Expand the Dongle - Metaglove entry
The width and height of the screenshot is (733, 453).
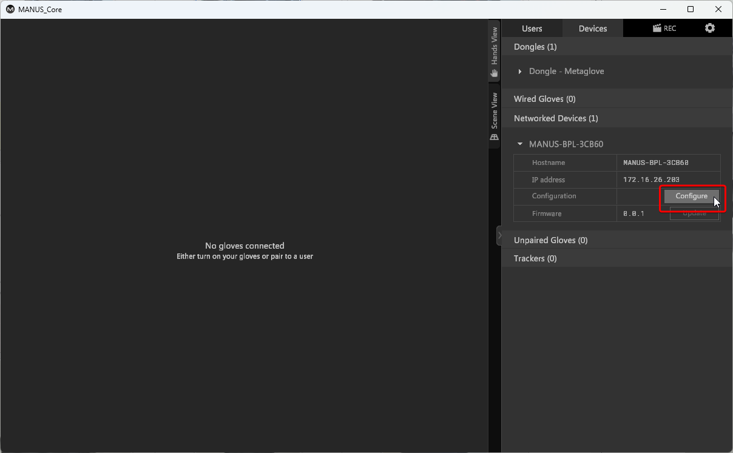coord(520,72)
